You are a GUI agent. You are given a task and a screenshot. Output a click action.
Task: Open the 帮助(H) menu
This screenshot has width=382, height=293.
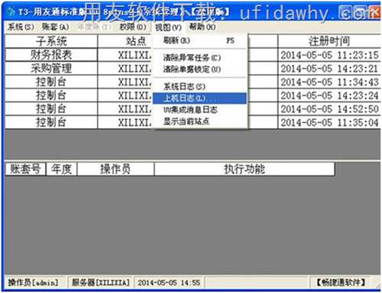202,27
